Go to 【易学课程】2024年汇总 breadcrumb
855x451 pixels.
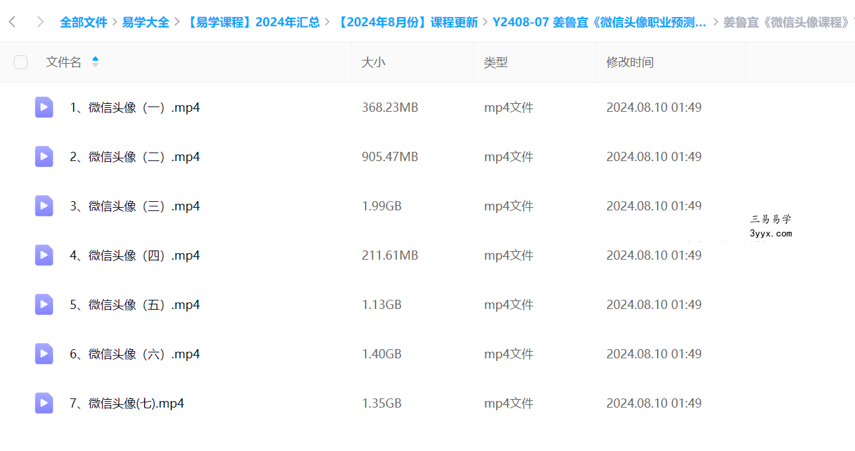[x=252, y=22]
